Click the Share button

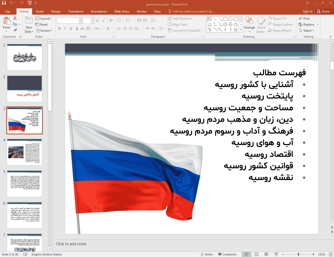click(x=323, y=12)
